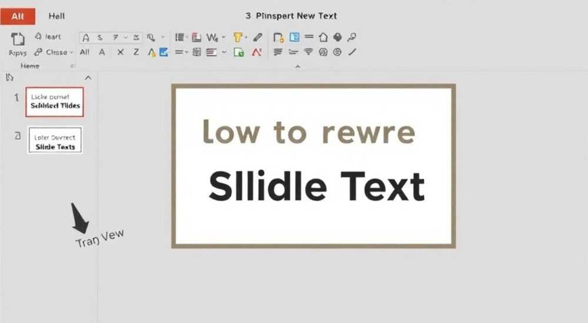Image resolution: width=588 pixels, height=323 pixels.
Task: Click the blue picture icon
Action: tap(163, 52)
